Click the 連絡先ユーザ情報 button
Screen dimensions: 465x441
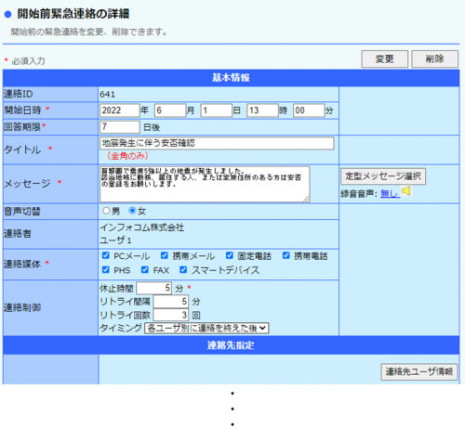point(419,371)
